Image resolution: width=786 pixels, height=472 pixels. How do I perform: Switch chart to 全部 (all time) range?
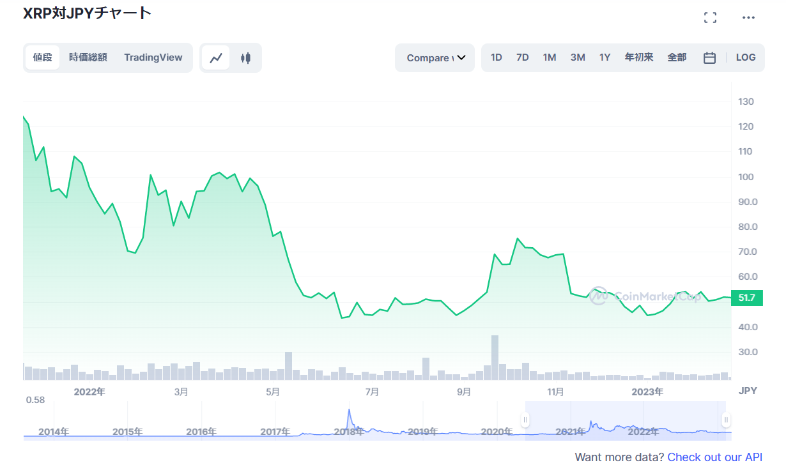point(677,57)
